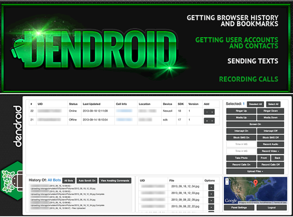
Task: Turn Intercept Off
Action: pos(270,131)
